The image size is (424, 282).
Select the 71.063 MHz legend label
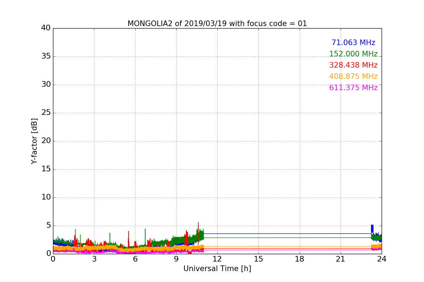click(x=353, y=43)
